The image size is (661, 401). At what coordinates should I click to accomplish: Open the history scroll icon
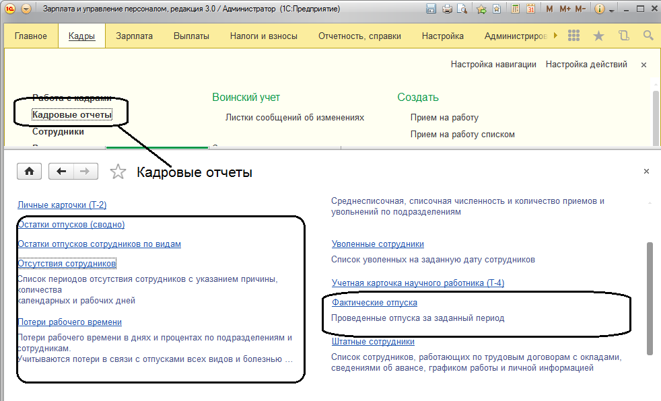pos(623,36)
